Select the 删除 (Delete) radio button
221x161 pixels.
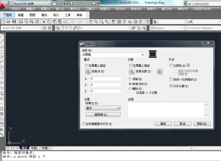pos(130,89)
